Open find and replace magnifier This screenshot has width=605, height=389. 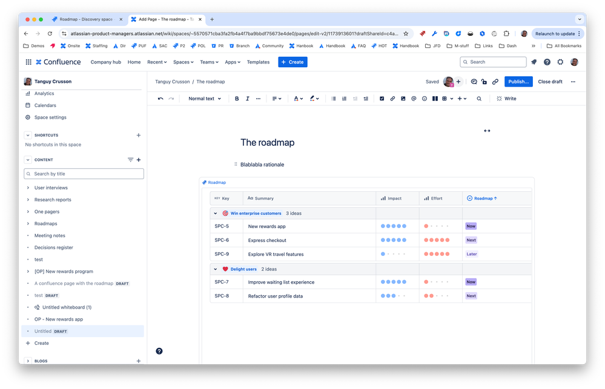coord(479,99)
